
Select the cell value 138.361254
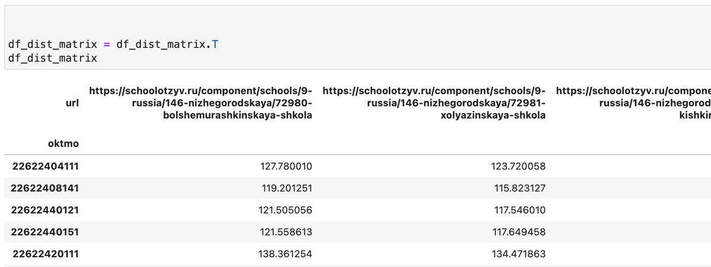tap(286, 253)
